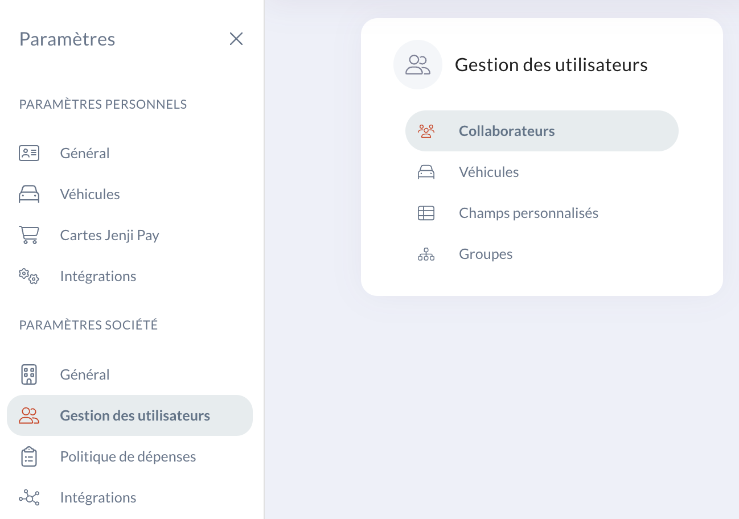Select Gestion des utilisateurs in the sidebar
This screenshot has height=519, width=739.
point(130,415)
